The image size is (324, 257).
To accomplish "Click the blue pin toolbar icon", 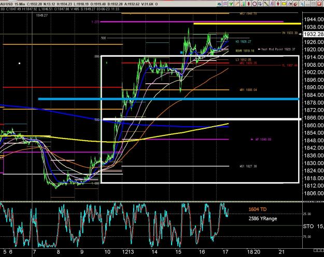I will pos(302,4).
